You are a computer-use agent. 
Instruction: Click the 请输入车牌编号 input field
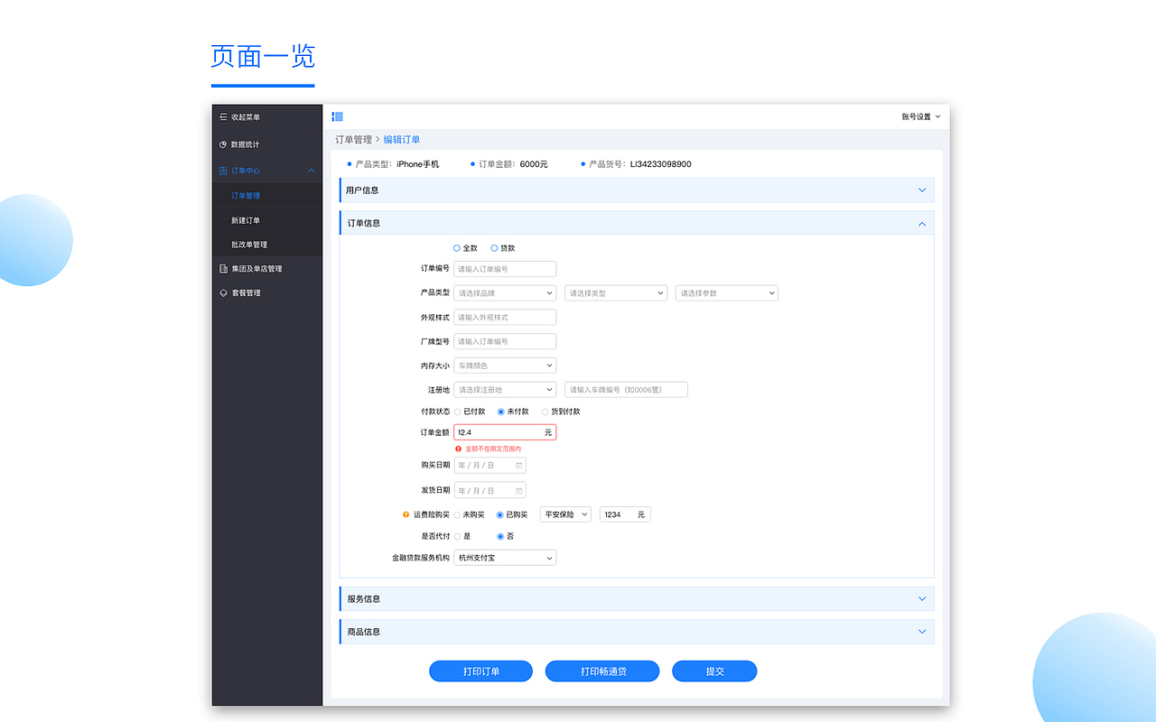(x=626, y=390)
